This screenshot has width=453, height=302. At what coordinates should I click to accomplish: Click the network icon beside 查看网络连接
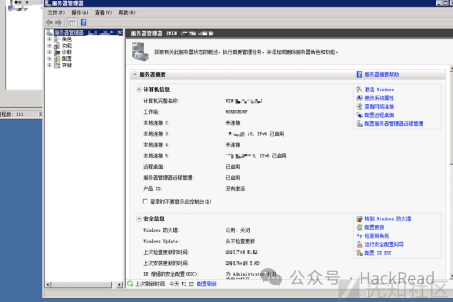(359, 106)
